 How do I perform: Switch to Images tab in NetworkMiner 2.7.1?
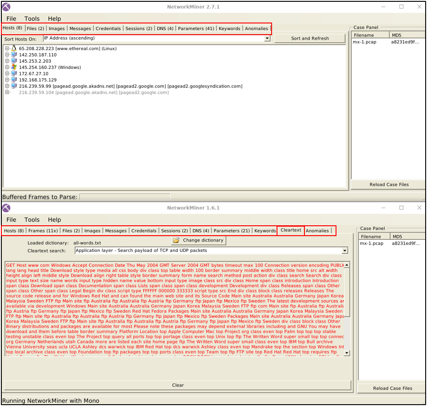point(57,28)
